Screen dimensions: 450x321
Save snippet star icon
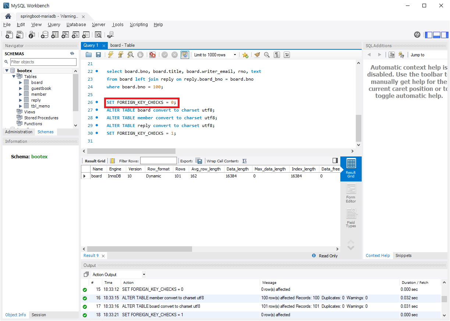point(245,55)
